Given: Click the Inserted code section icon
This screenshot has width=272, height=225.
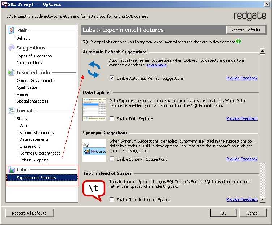Looking at the screenshot, I should [x=11, y=72].
